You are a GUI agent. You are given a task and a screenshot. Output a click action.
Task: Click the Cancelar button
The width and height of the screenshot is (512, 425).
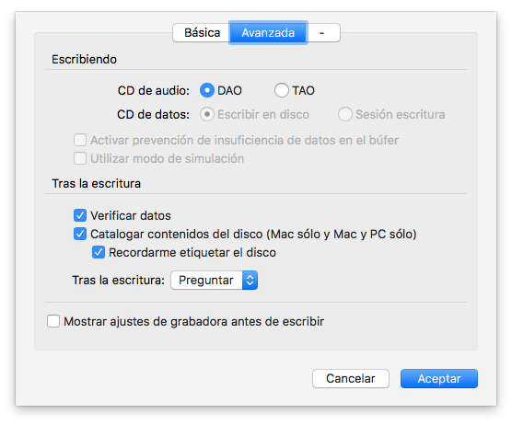pyautogui.click(x=351, y=379)
